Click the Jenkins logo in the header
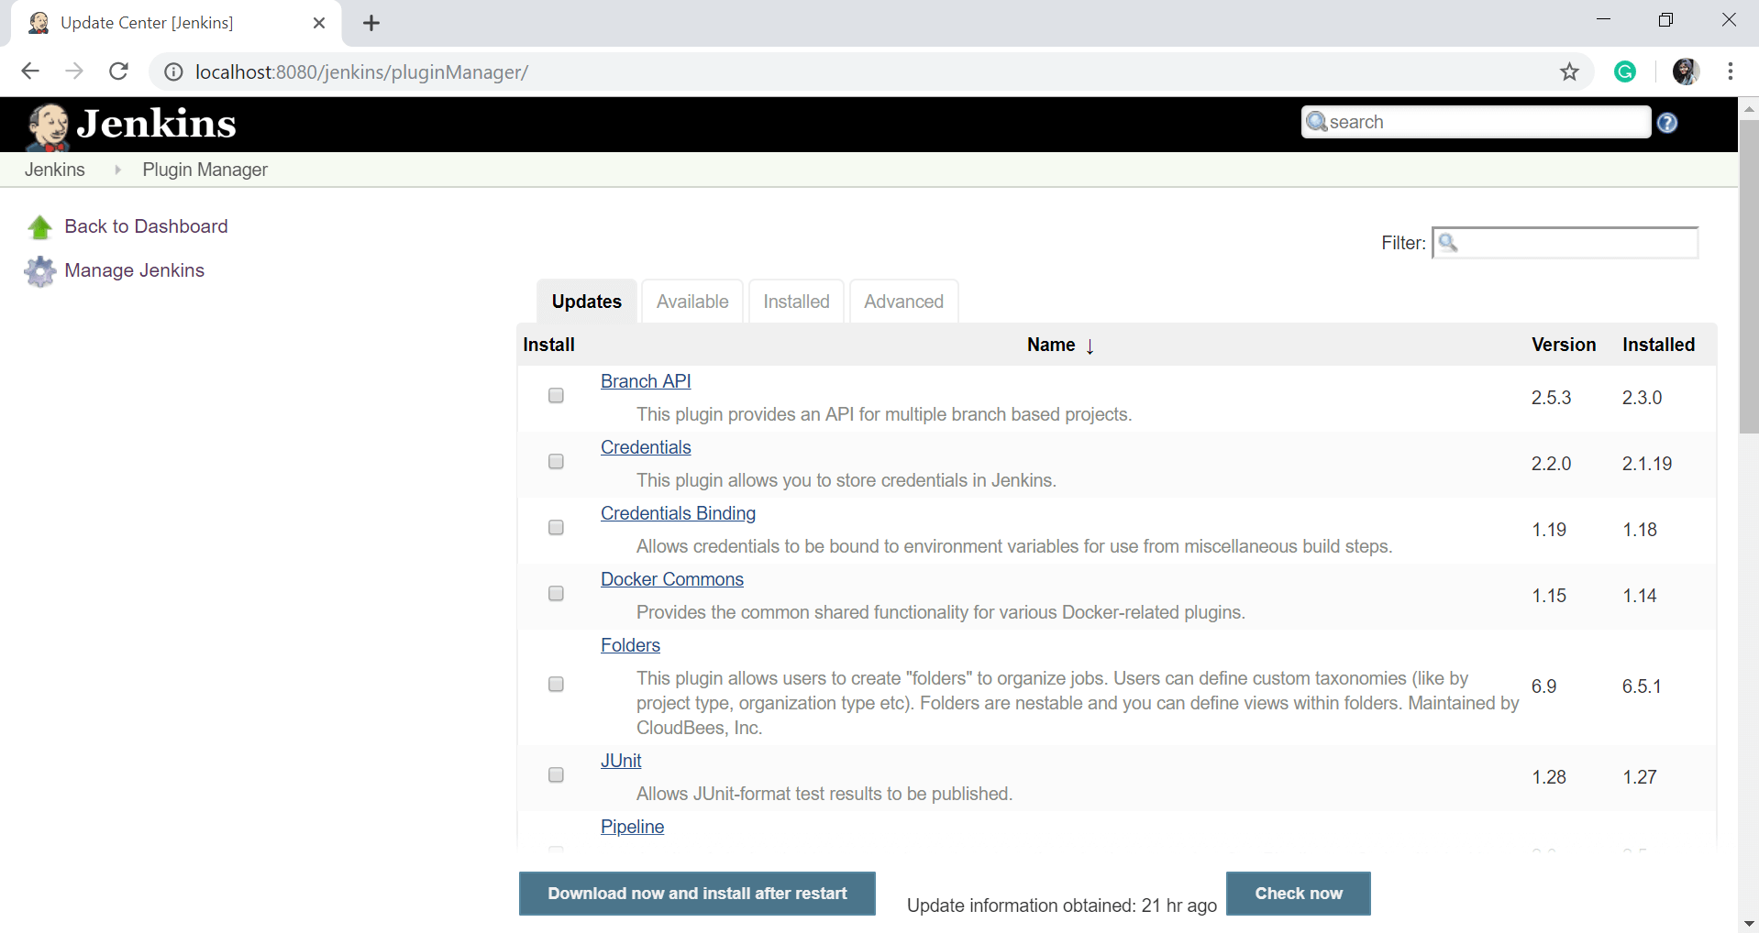The height and width of the screenshot is (933, 1759). click(x=131, y=125)
